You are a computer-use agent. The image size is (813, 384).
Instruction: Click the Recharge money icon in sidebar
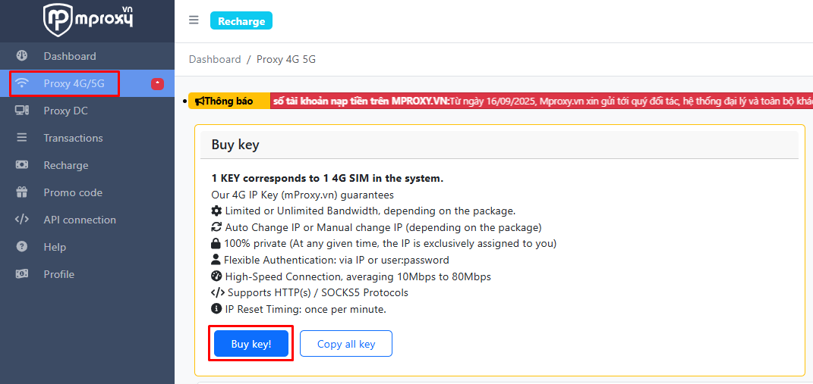22,165
